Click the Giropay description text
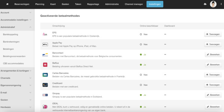The width and height of the screenshot is (224, 112). coord(77,97)
